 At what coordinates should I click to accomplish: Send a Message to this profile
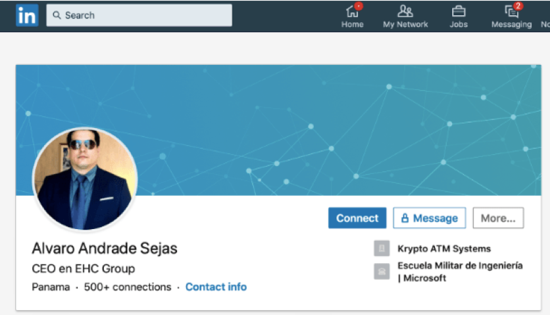coord(430,218)
